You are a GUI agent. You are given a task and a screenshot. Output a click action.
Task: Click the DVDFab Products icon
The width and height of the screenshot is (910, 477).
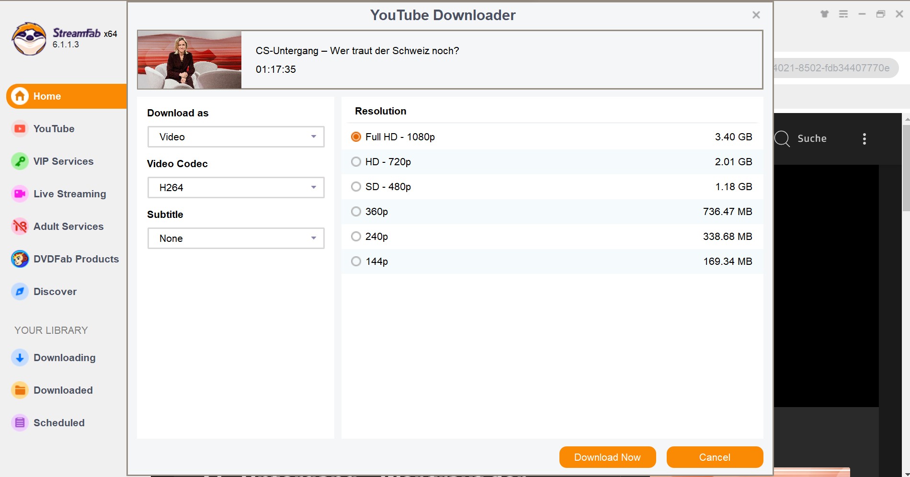(20, 259)
